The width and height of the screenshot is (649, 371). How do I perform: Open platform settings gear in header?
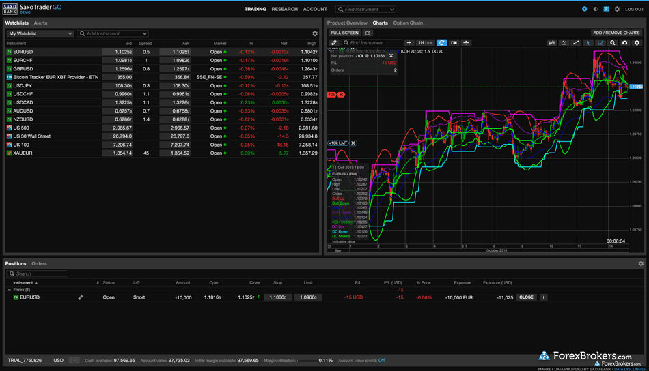click(617, 9)
